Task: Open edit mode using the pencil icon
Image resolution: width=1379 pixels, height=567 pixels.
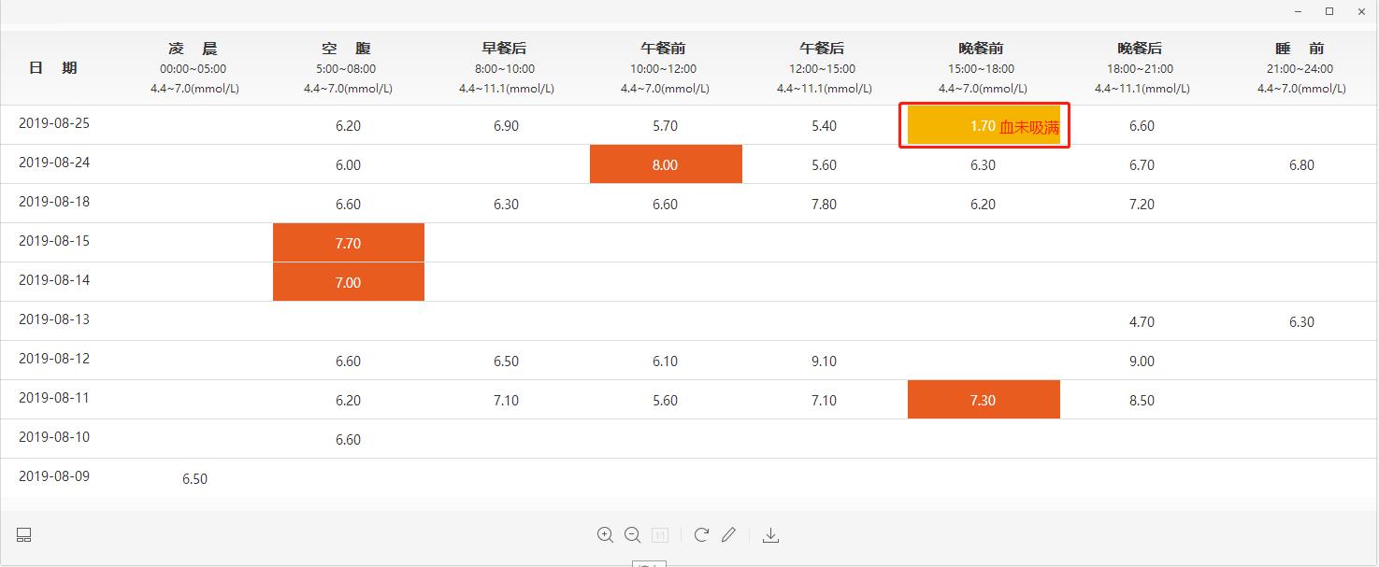Action: (728, 534)
